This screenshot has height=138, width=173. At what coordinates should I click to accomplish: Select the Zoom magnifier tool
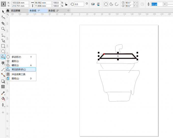(3, 29)
